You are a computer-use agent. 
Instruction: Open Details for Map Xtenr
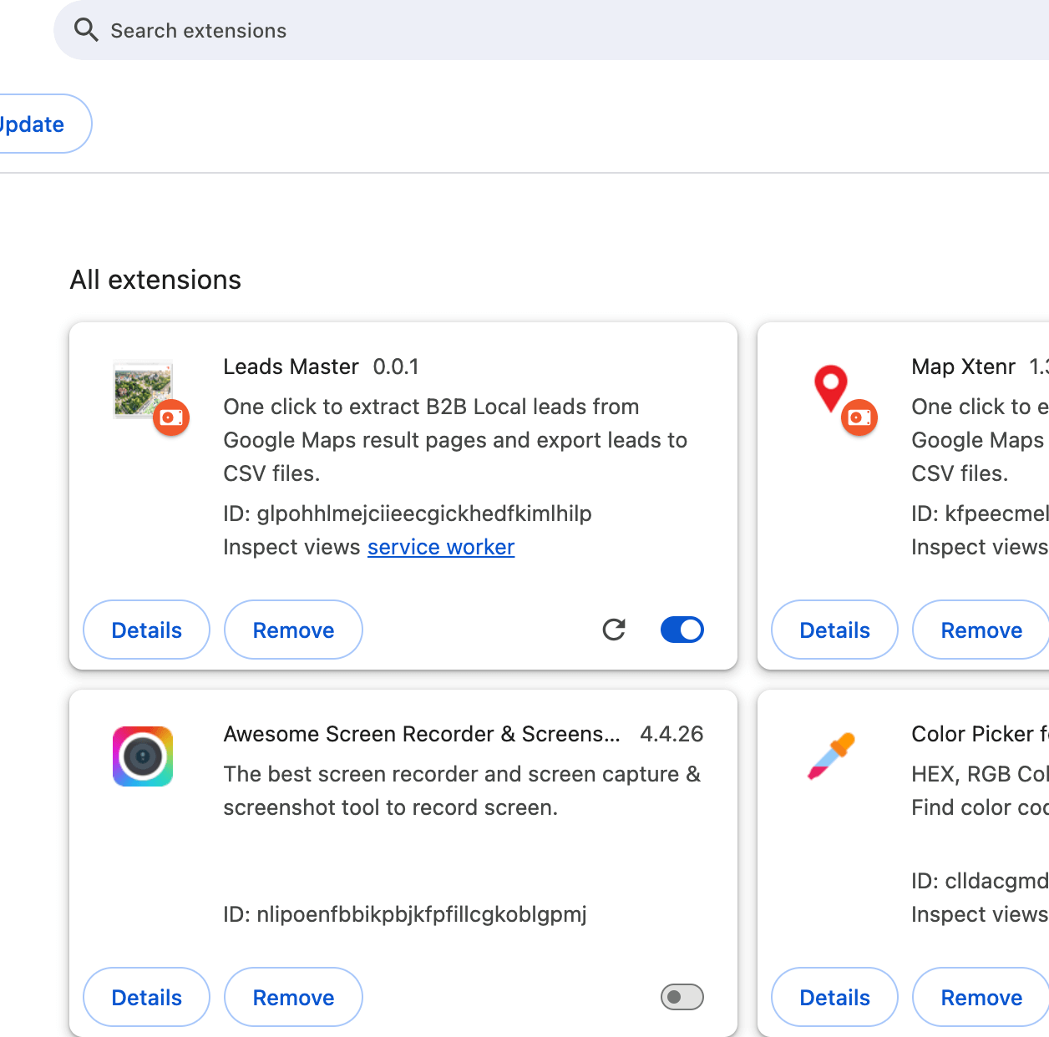click(x=834, y=630)
